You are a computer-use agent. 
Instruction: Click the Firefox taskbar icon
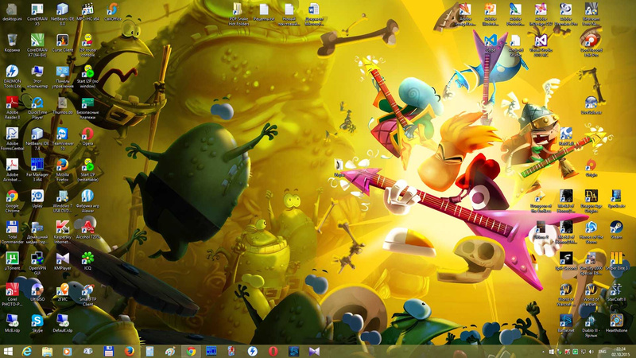coord(128,351)
